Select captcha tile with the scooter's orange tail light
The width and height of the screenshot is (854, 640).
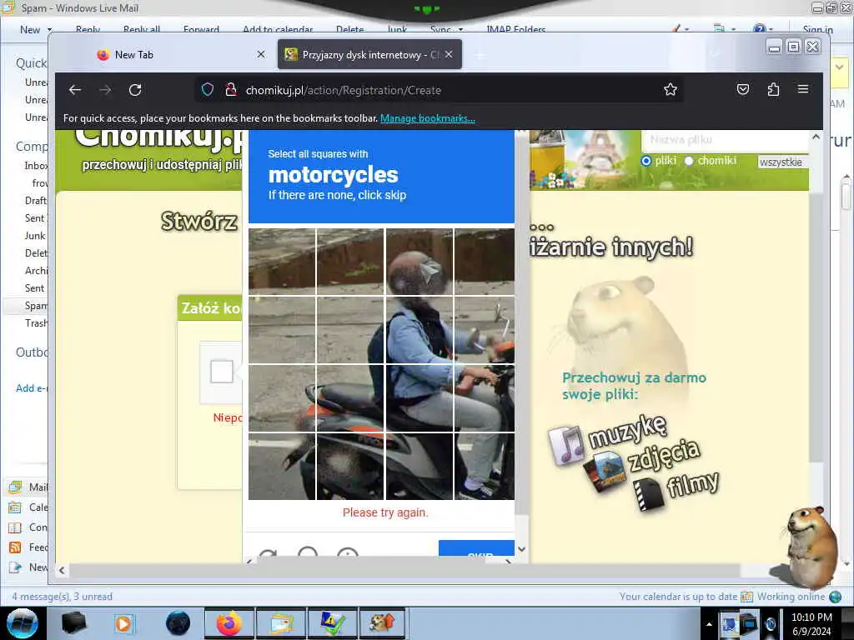click(349, 397)
